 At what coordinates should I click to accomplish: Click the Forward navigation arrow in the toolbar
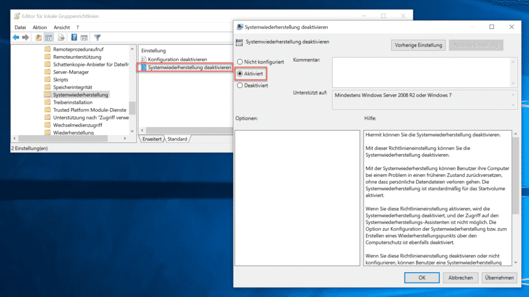click(x=25, y=37)
